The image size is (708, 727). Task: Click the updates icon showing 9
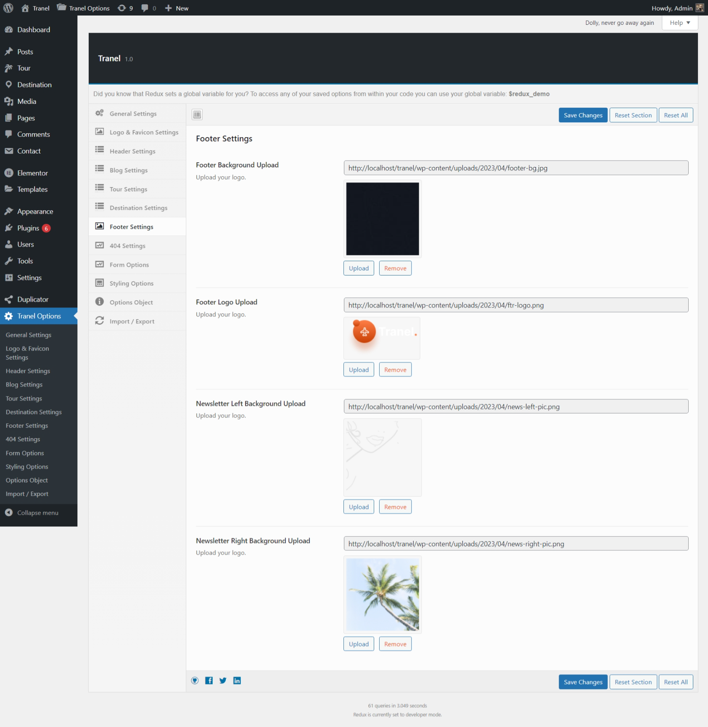pos(122,8)
